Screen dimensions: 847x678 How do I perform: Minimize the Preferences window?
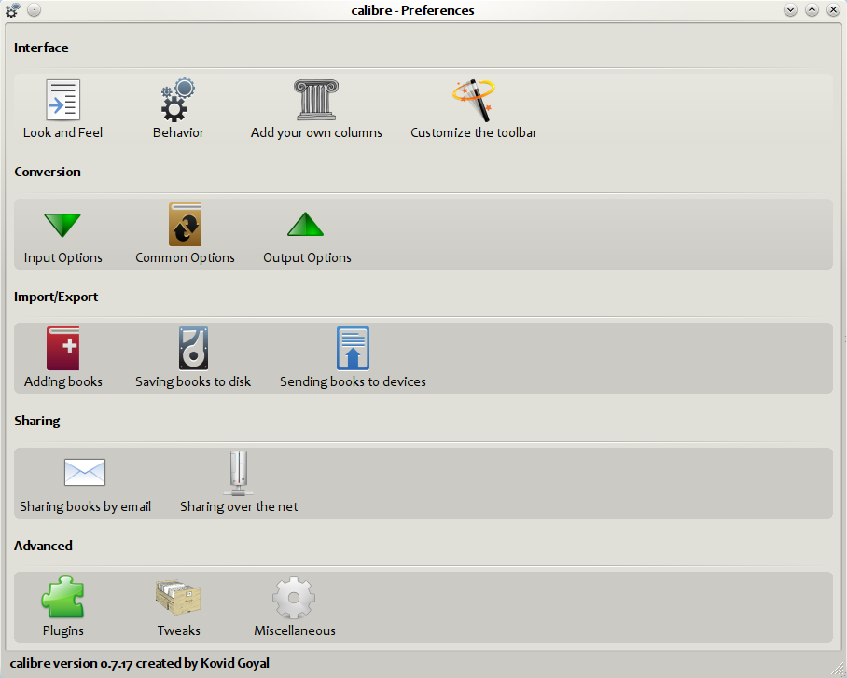coord(791,10)
